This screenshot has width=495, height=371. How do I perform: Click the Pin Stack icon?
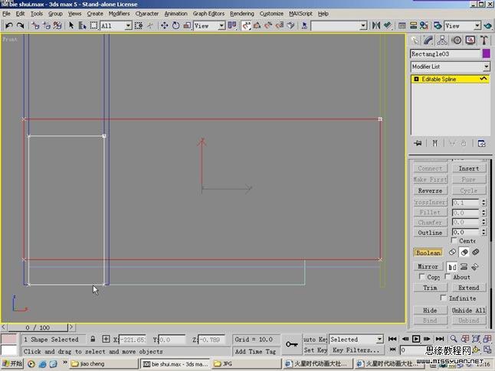coord(418,143)
